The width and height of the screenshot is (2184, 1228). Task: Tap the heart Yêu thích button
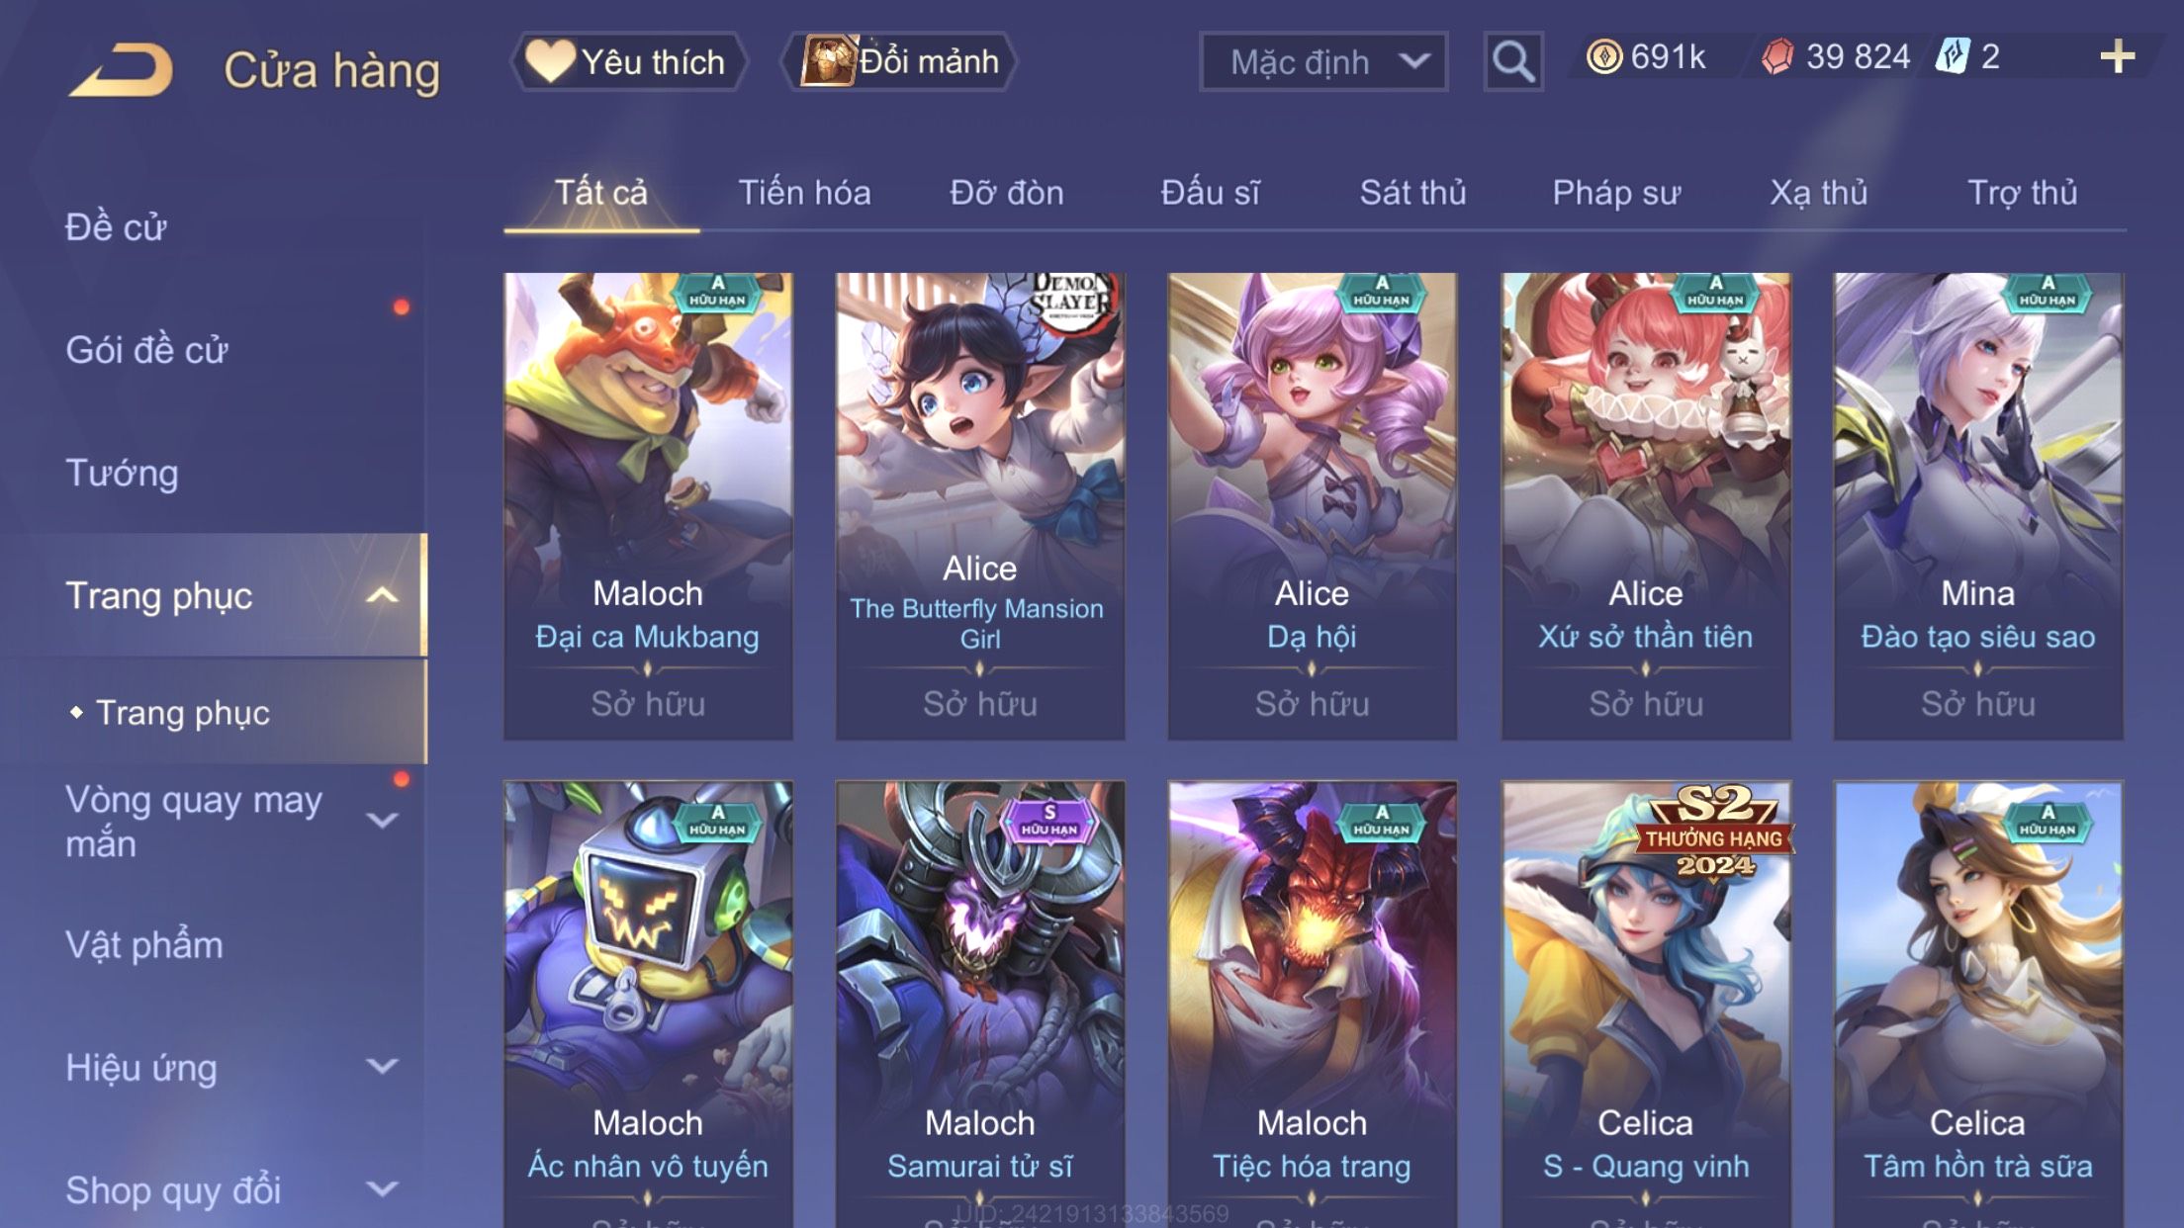(x=627, y=61)
